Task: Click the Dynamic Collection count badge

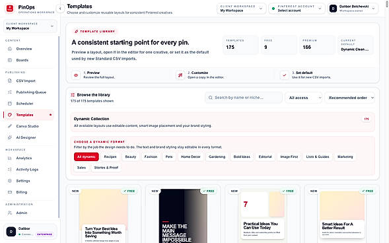Action: 367,119
